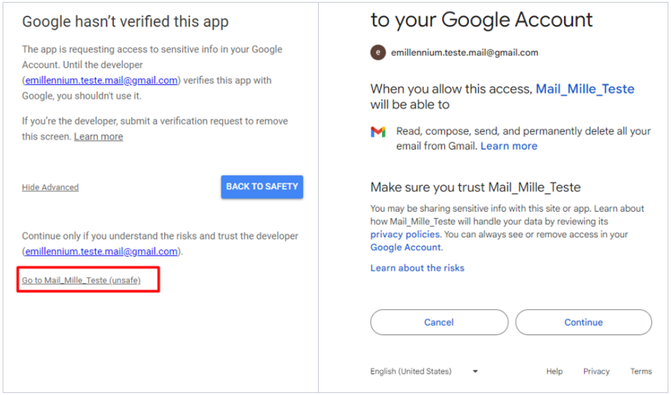This screenshot has height=395, width=671.
Task: Click the account email beside the avatar
Action: (x=464, y=53)
